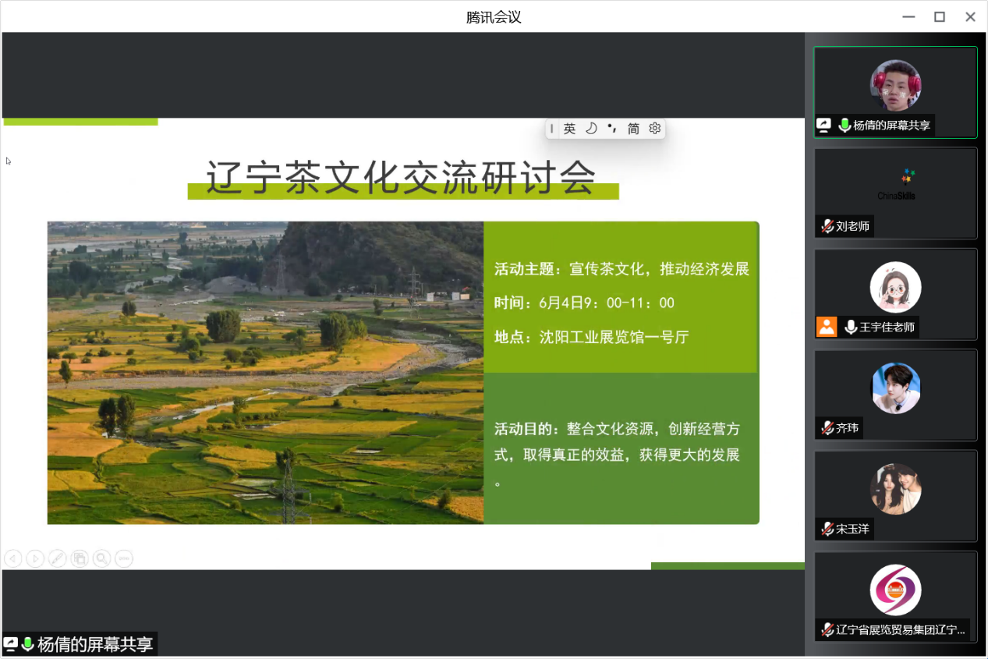The image size is (988, 659).
Task: Select 宋玉洋's couple photo avatar
Action: coord(895,489)
